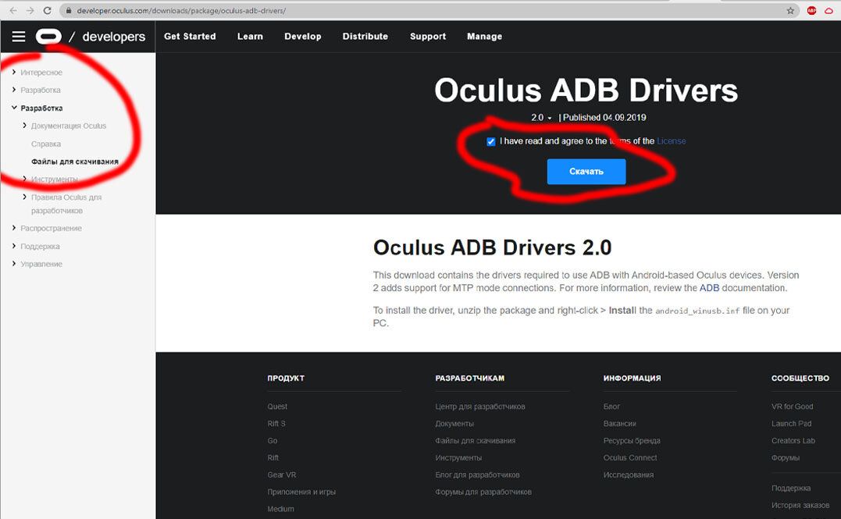Select Файлы для скачивания in sidebar
Viewport: 841px width, 519px height.
coord(74,162)
